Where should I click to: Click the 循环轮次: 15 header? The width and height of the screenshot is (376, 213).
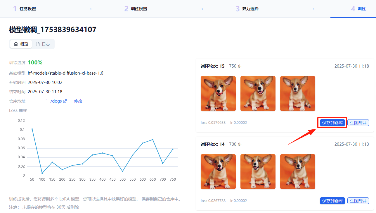tap(213, 66)
